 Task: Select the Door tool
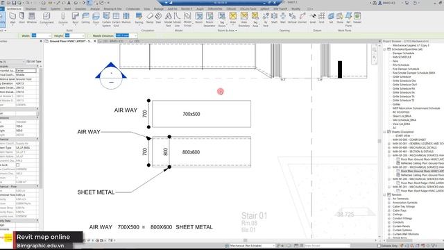tap(22, 19)
